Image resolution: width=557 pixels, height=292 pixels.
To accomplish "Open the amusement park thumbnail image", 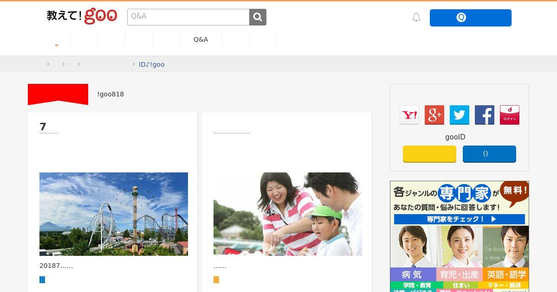I will [114, 214].
